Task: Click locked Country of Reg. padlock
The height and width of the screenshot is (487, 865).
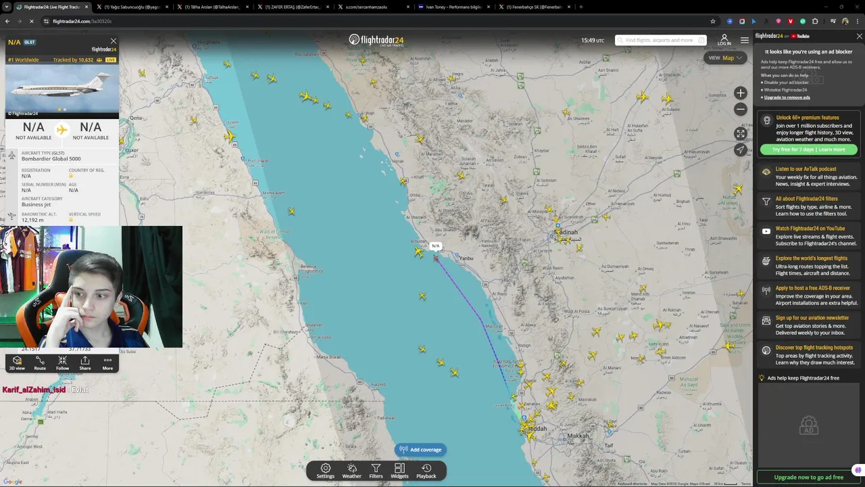Action: click(x=70, y=176)
